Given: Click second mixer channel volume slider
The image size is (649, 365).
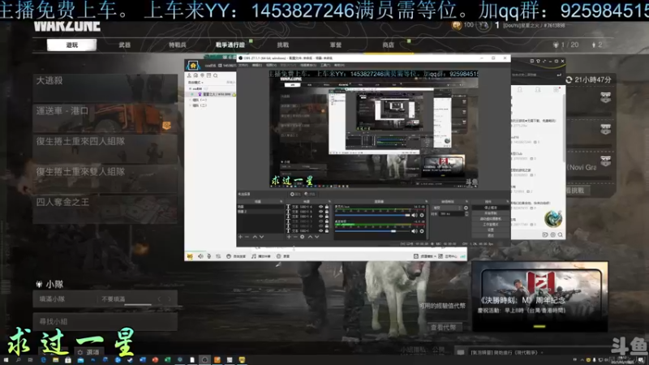Looking at the screenshot, I should click(x=372, y=231).
